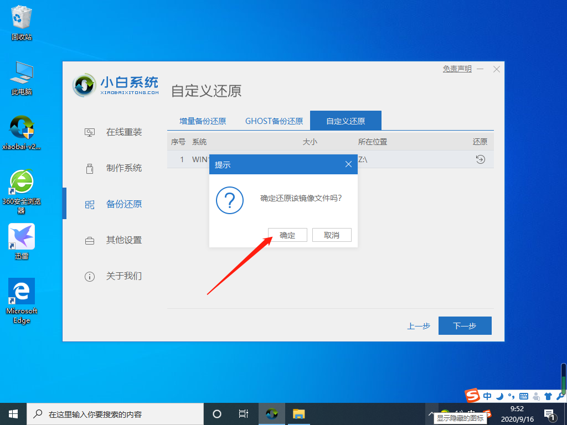Click the Cortana circle icon on taskbar
This screenshot has height=425, width=567.
217,414
